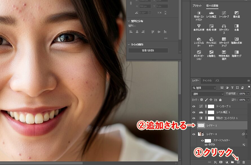251x165 pixels.
Task: Open the 不透明度 slider control
Action: [x=248, y=94]
